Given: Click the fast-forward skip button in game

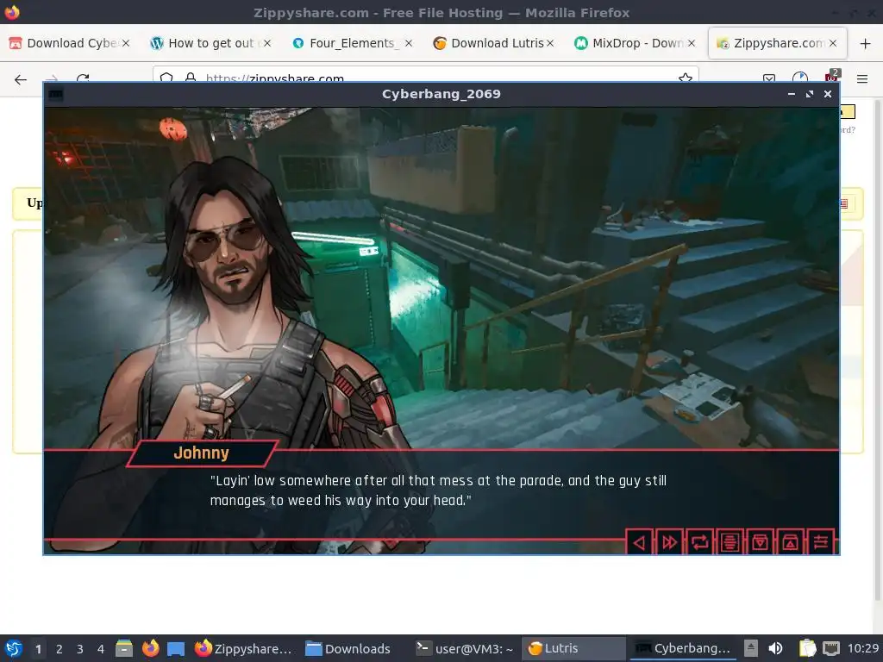Looking at the screenshot, I should [669, 542].
